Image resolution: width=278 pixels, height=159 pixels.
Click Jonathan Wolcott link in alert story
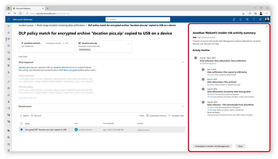pos(61,67)
